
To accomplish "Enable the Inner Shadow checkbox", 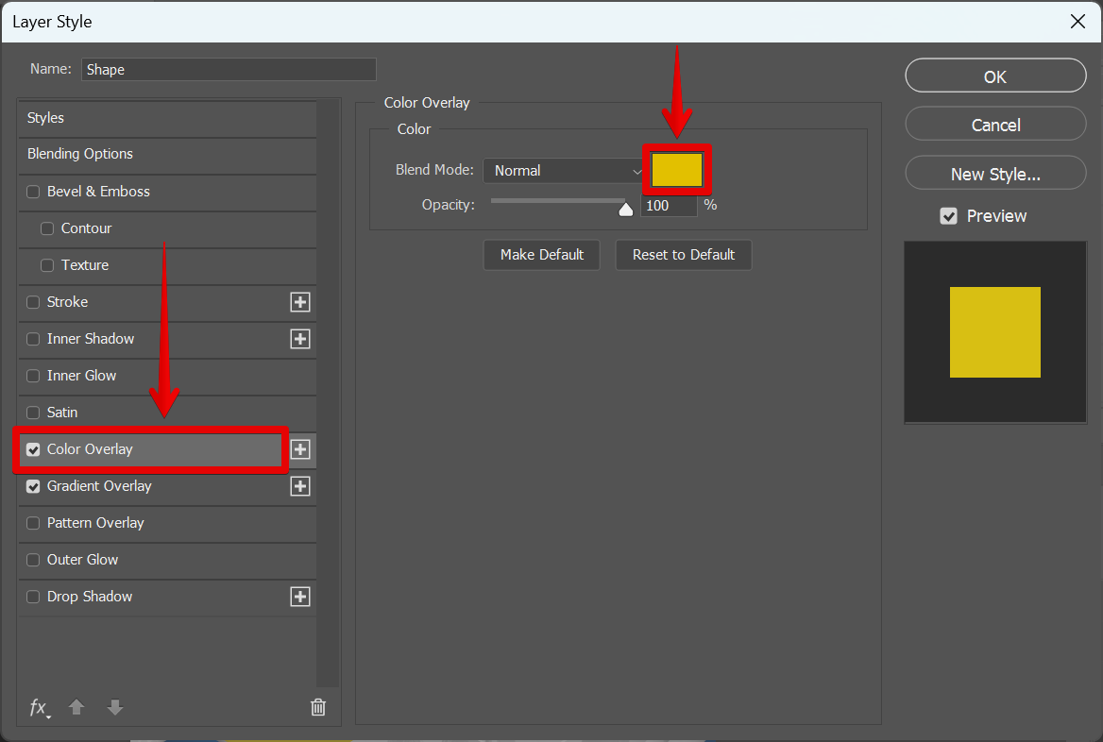I will point(33,339).
